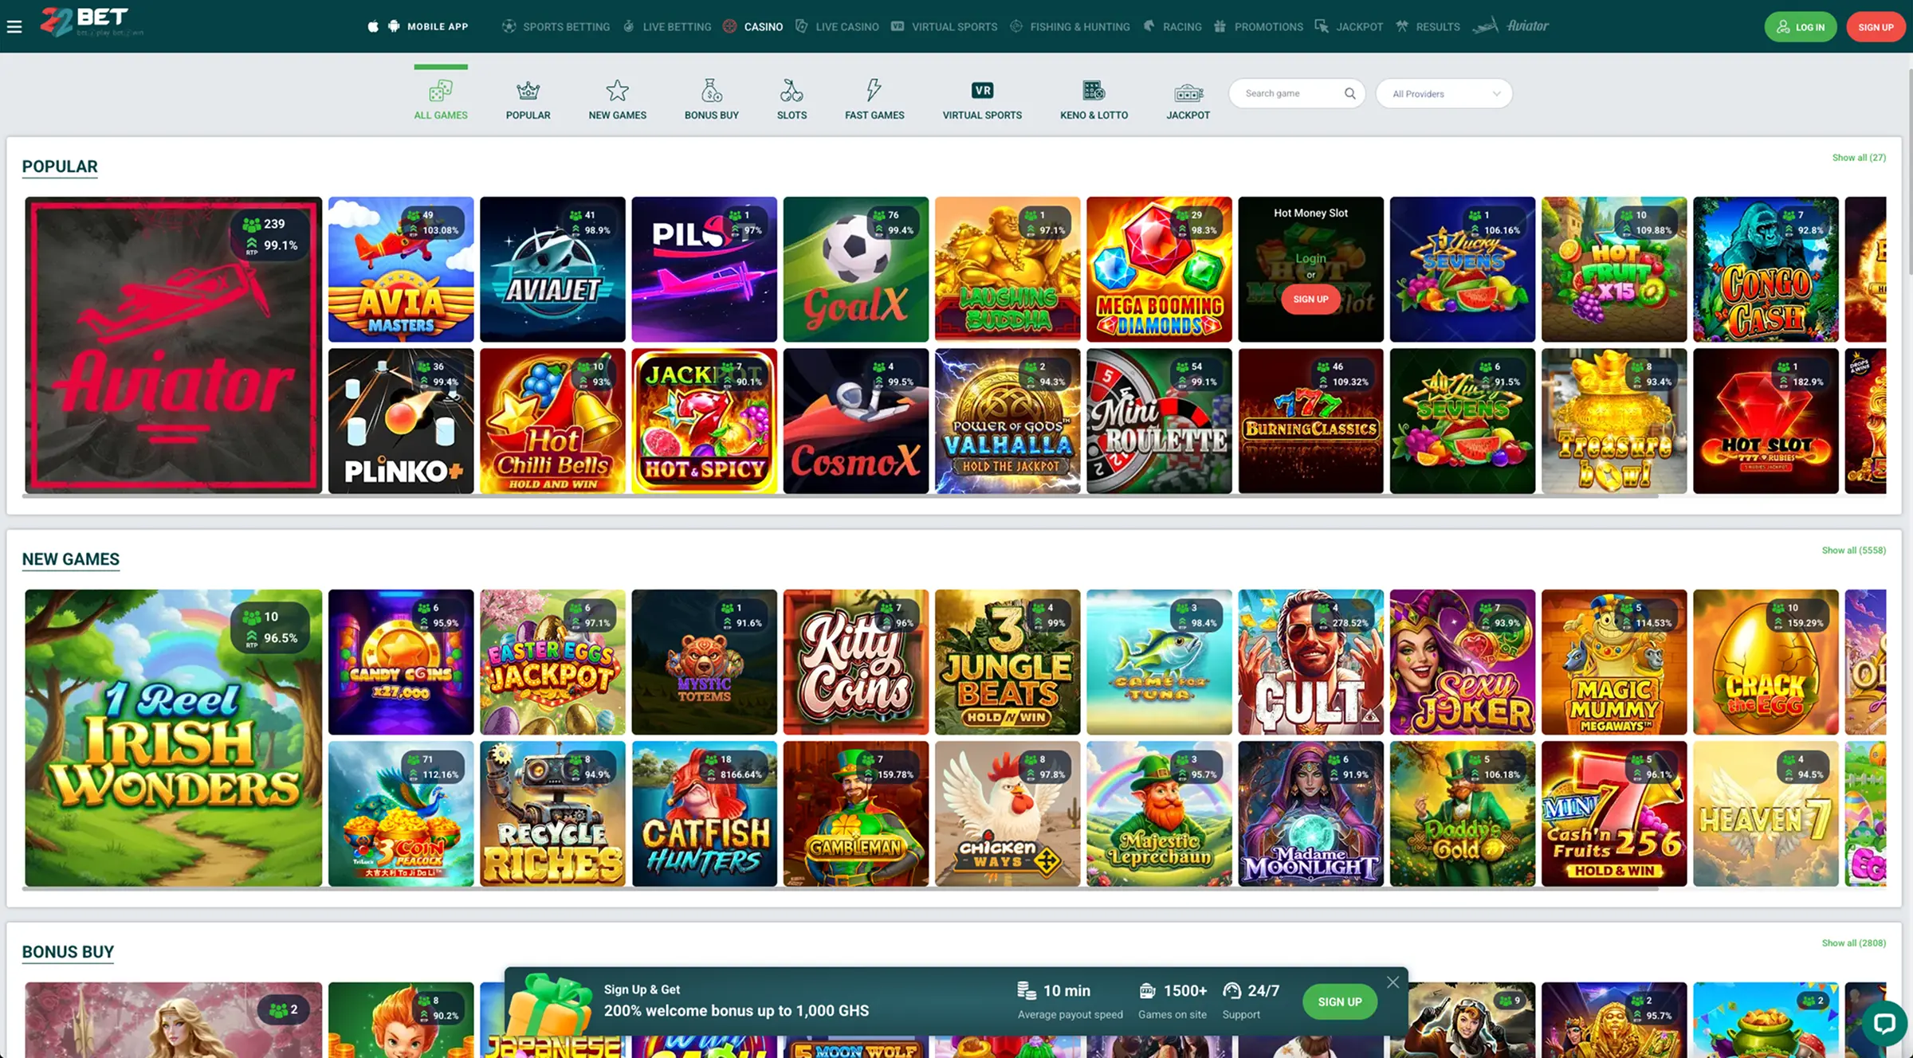The width and height of the screenshot is (1913, 1058).
Task: Open Live Betting menu item
Action: (667, 26)
